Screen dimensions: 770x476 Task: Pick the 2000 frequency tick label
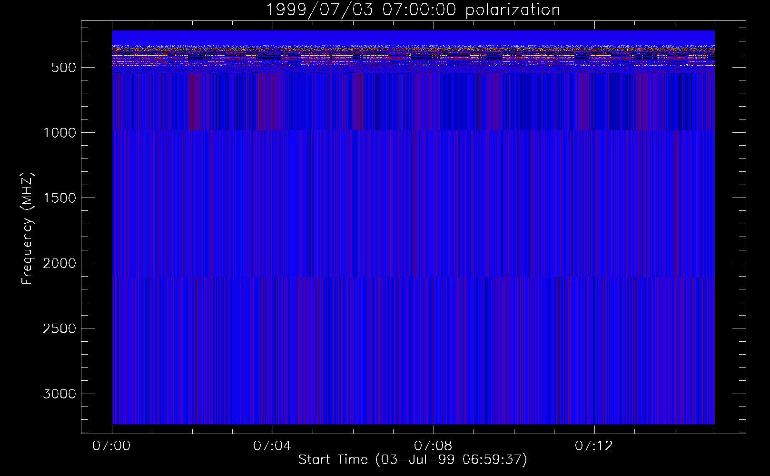point(59,263)
